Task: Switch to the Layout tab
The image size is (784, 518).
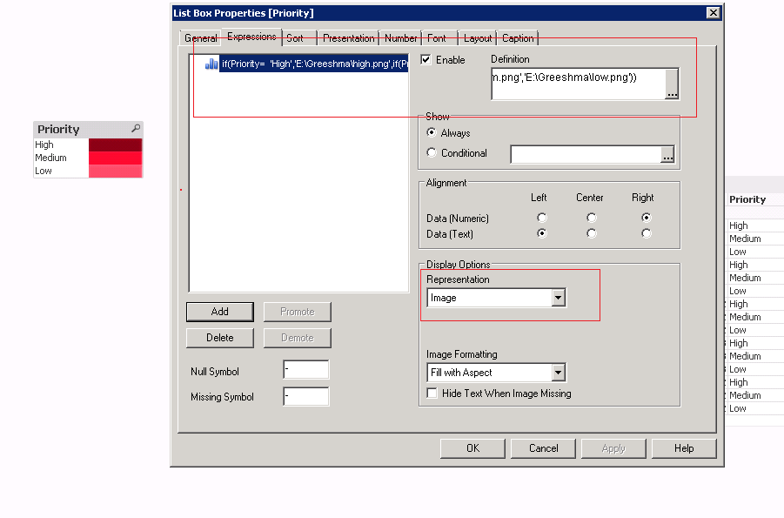Action: coord(478,38)
